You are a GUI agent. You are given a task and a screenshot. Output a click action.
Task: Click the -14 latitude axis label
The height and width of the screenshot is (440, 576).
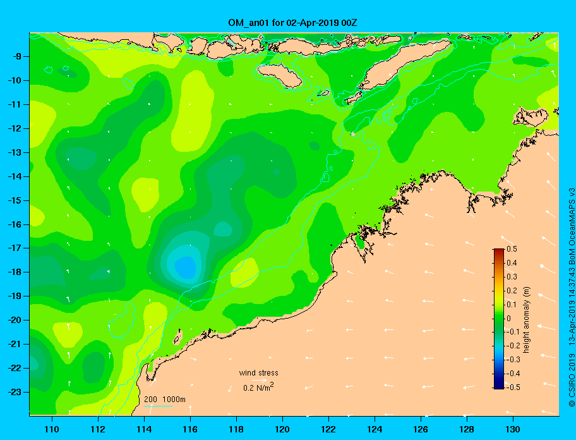click(15, 176)
